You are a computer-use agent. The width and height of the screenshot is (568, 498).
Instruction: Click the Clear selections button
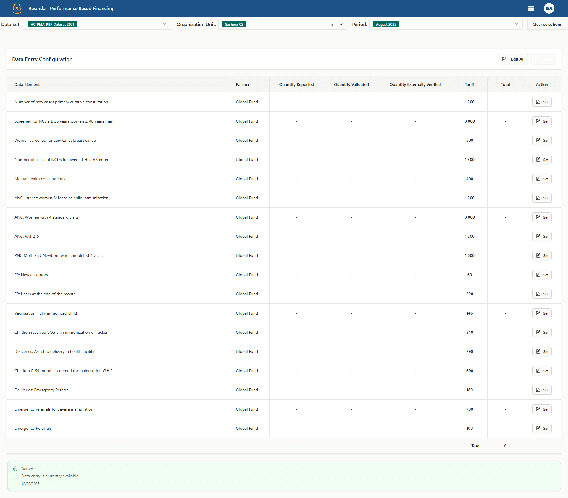pyautogui.click(x=547, y=24)
